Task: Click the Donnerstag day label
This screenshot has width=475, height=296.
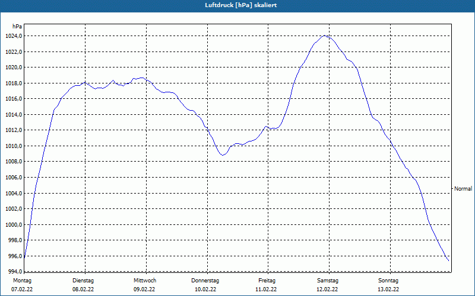Action: 205,281
